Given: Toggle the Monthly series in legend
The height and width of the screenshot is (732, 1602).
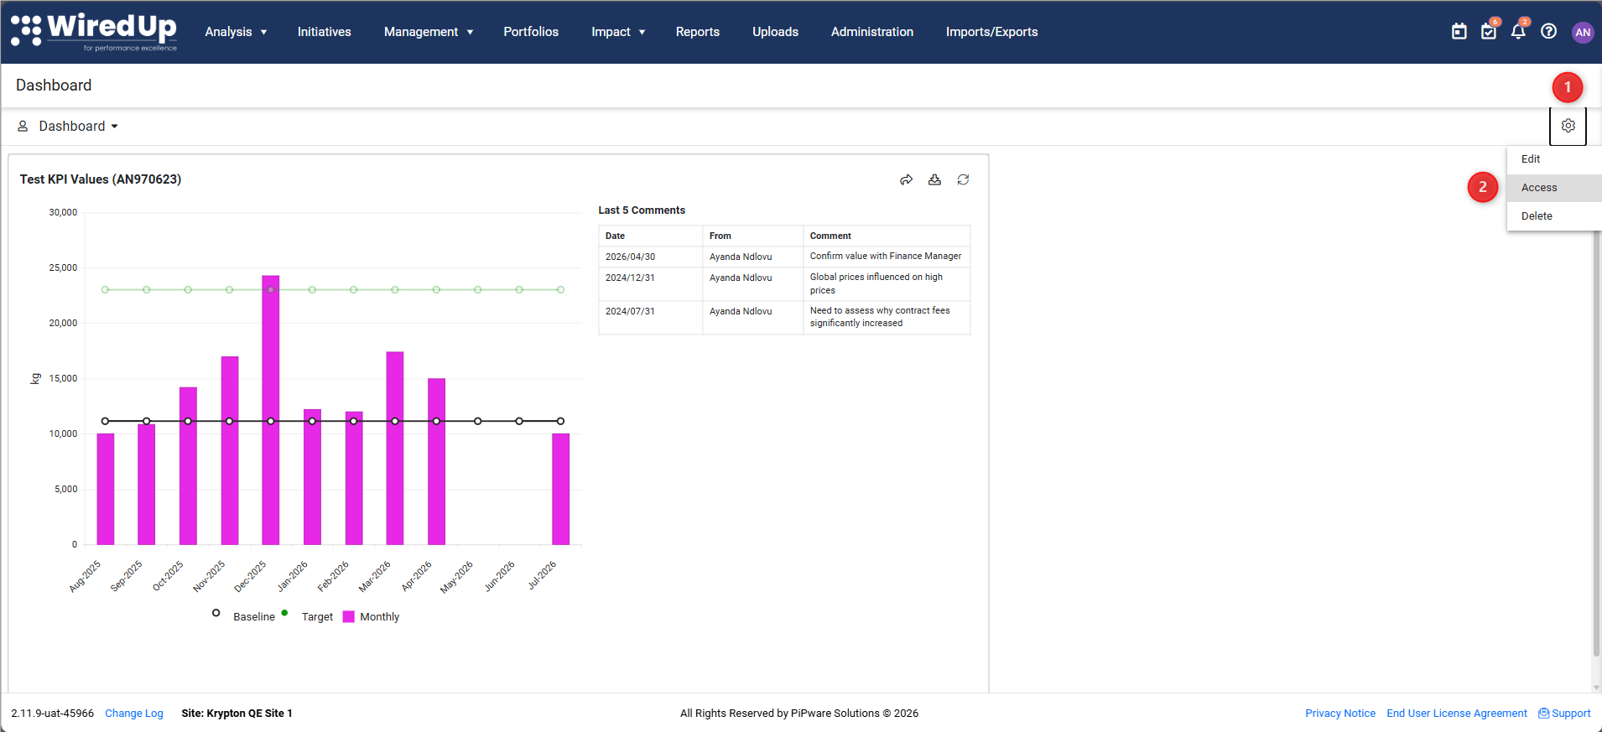Looking at the screenshot, I should [x=371, y=616].
